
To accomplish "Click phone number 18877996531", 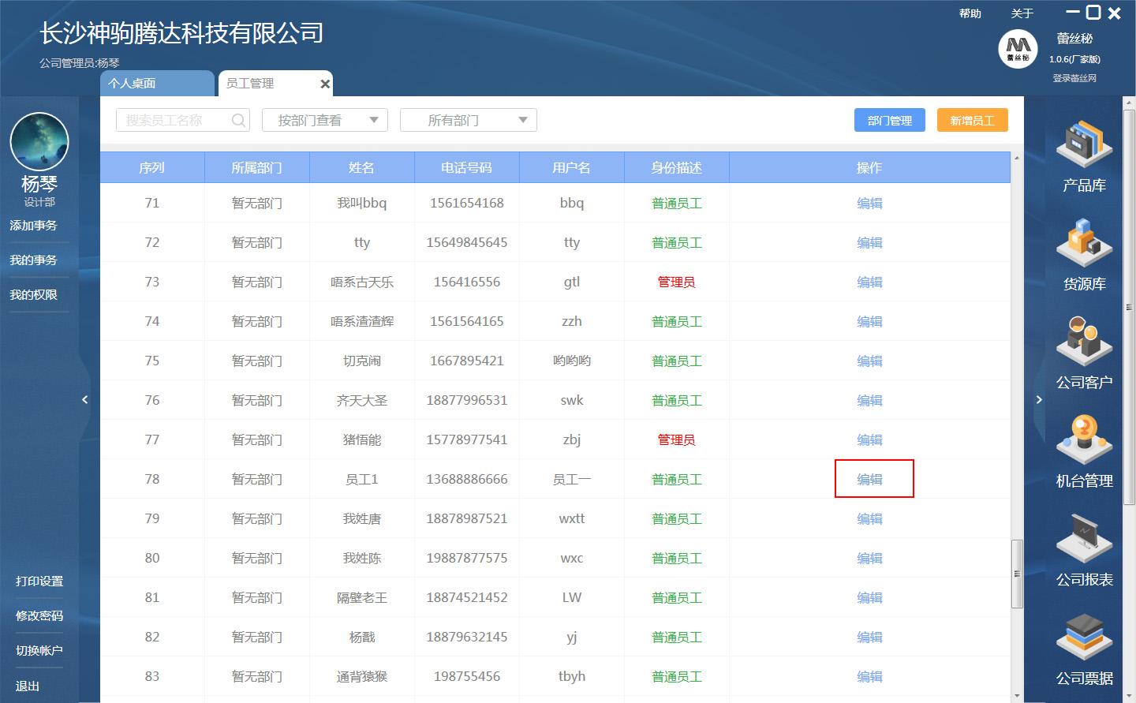I will 467,400.
